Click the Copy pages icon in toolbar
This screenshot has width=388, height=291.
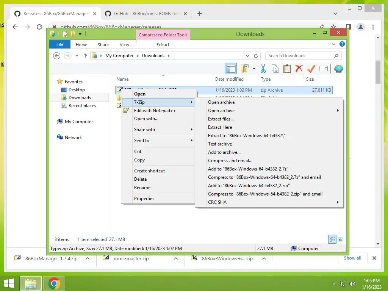(x=275, y=69)
